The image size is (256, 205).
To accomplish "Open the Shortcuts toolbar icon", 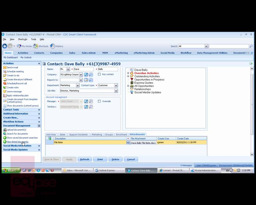I will [35, 46].
